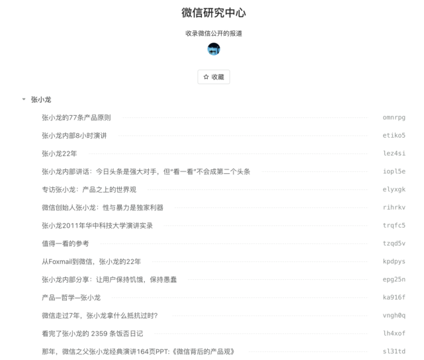Click the slug text kpdpys
This screenshot has width=424, height=360.
coord(394,261)
